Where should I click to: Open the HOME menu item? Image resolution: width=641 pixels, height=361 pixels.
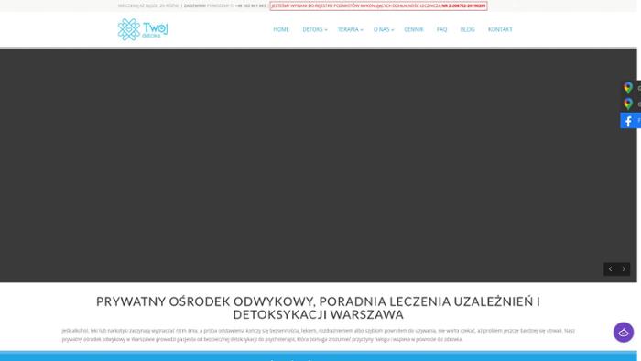point(281,29)
